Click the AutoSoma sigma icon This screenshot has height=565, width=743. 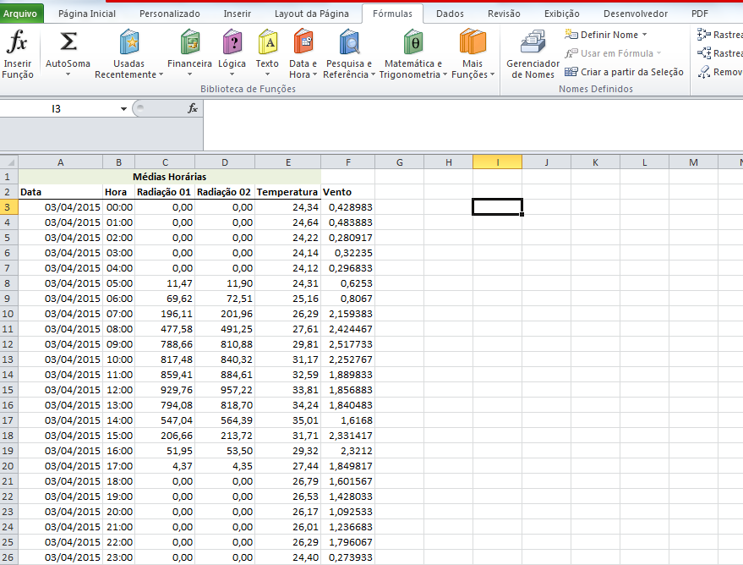pos(68,42)
